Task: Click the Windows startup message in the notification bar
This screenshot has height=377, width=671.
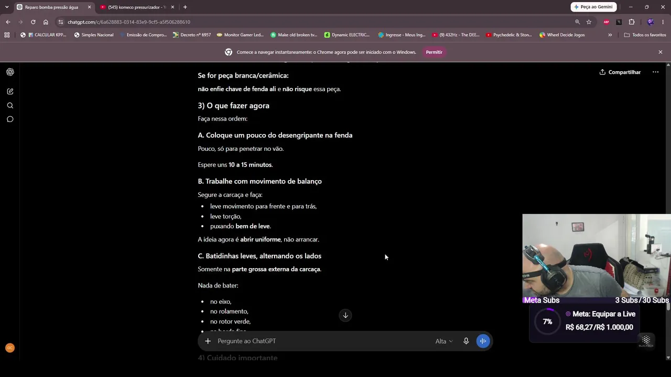Action: tap(327, 52)
